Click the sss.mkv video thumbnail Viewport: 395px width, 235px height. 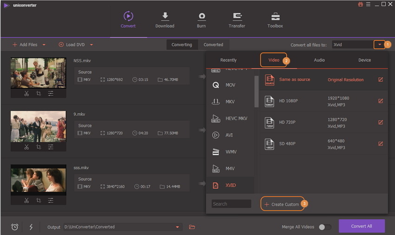(x=38, y=180)
